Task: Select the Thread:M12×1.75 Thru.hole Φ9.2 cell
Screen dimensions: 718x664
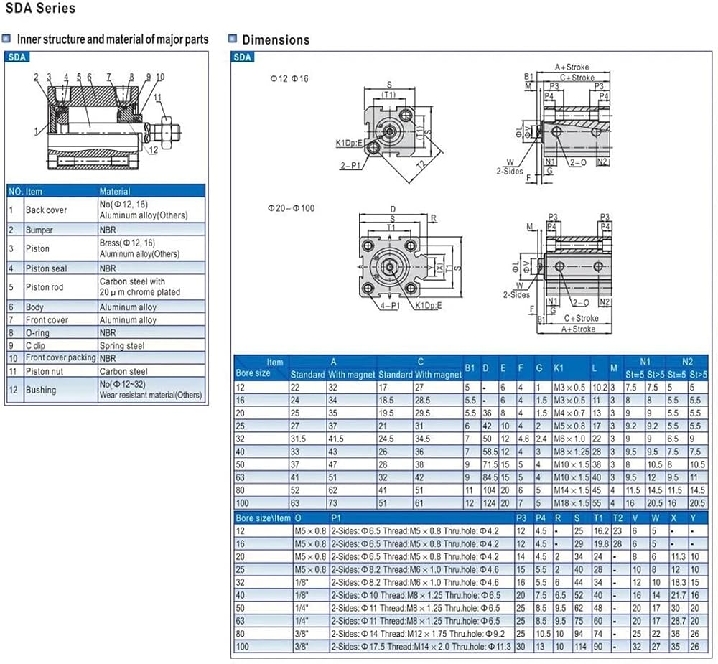Action: [x=418, y=634]
